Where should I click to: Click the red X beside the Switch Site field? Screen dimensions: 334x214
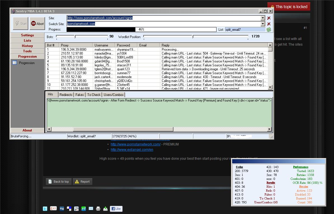[x=269, y=24]
